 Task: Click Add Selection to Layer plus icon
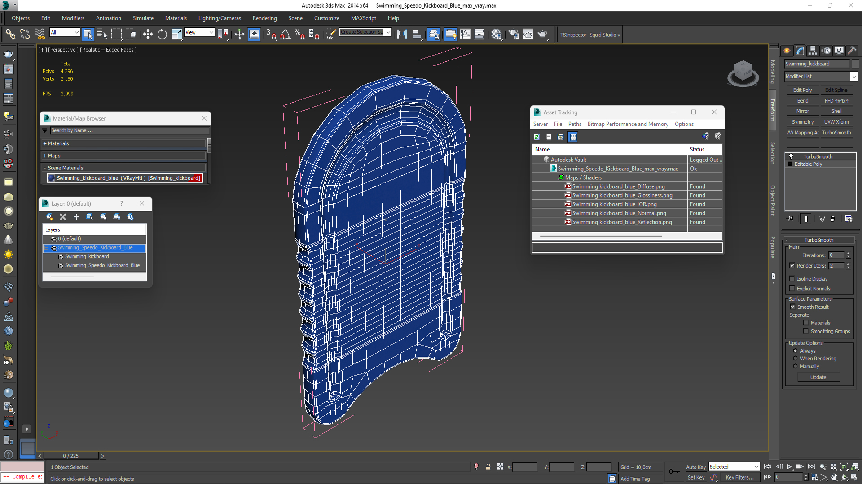point(76,217)
